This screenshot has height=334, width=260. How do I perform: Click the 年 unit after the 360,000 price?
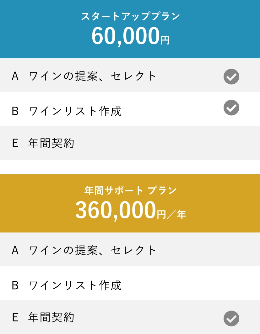pyautogui.click(x=181, y=214)
